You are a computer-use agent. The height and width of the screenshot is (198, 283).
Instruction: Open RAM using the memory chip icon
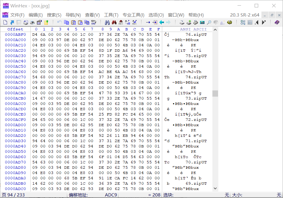pyautogui.click(x=196, y=22)
